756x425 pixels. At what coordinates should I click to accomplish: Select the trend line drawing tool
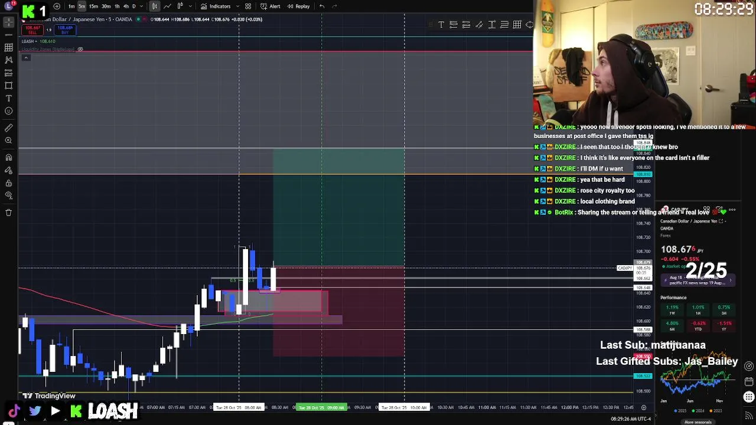8,34
